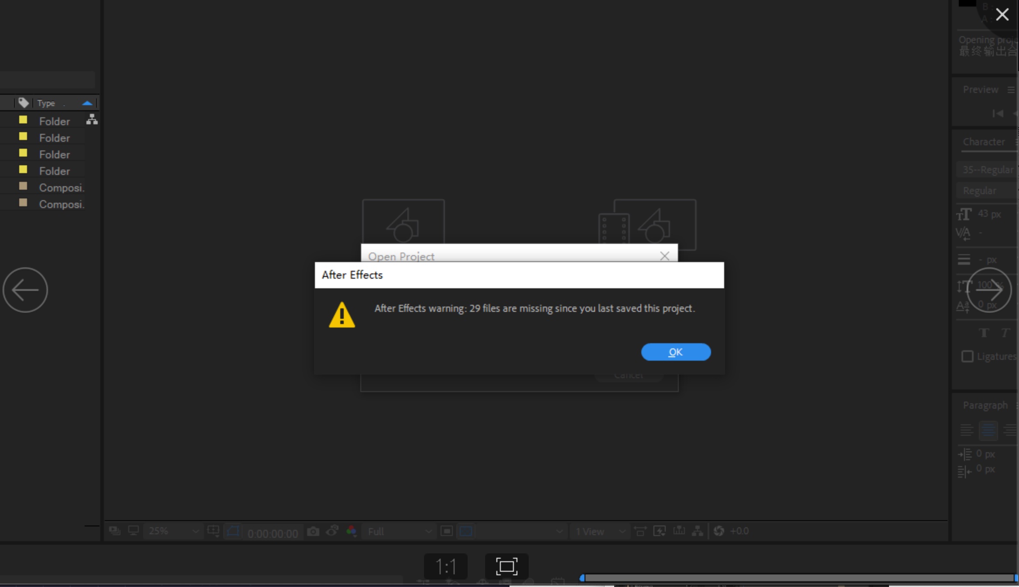The width and height of the screenshot is (1019, 587).
Task: Toggle Faux Bold in Character panel
Action: tap(984, 333)
